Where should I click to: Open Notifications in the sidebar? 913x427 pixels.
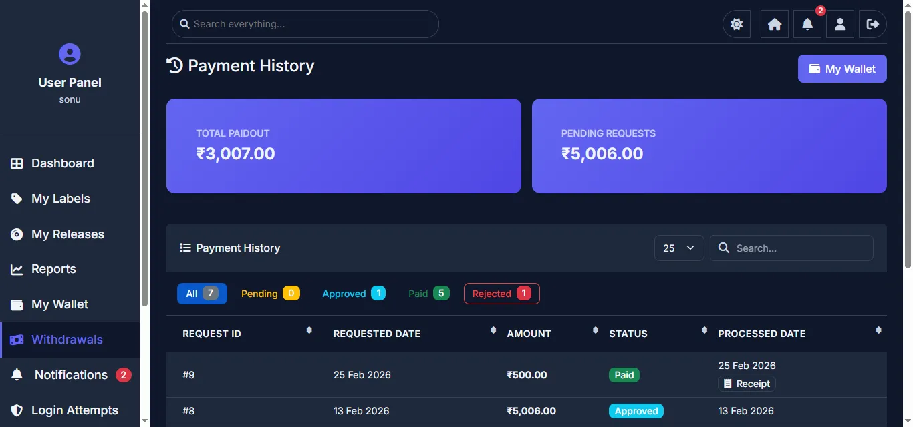click(70, 375)
